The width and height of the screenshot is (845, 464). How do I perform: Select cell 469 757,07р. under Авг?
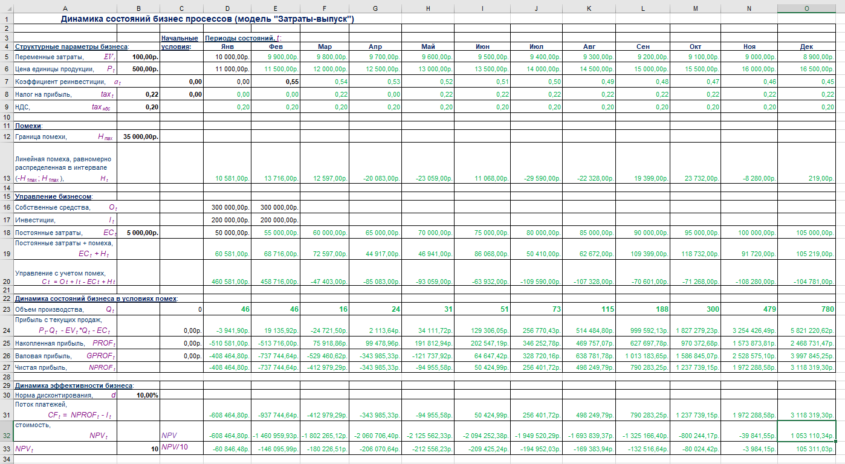(x=589, y=343)
